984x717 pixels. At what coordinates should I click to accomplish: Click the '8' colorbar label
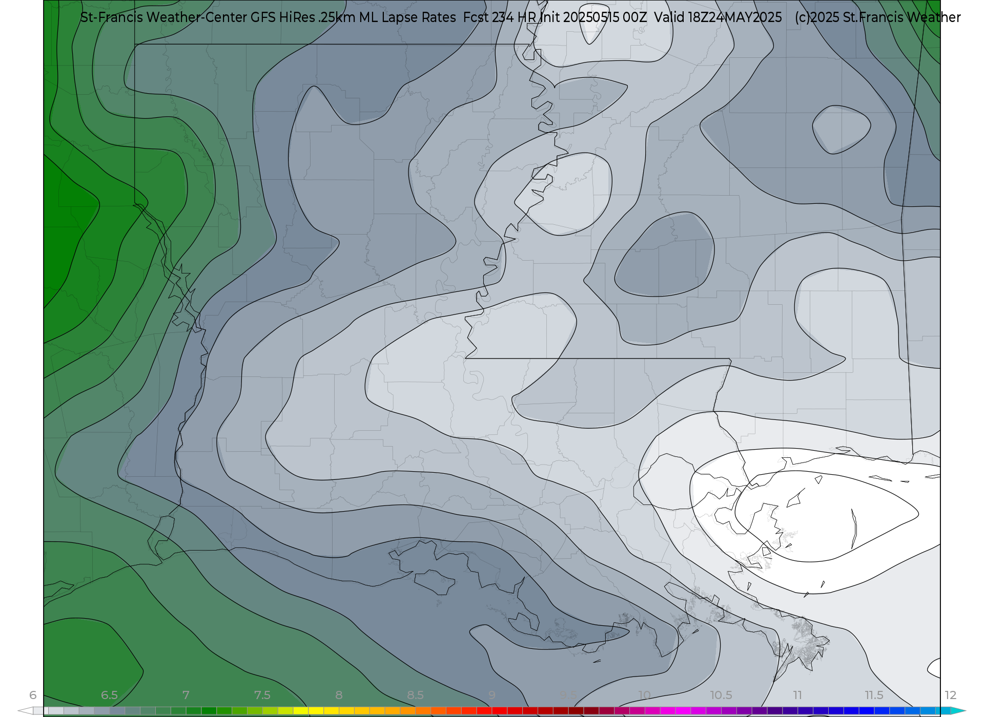(339, 695)
